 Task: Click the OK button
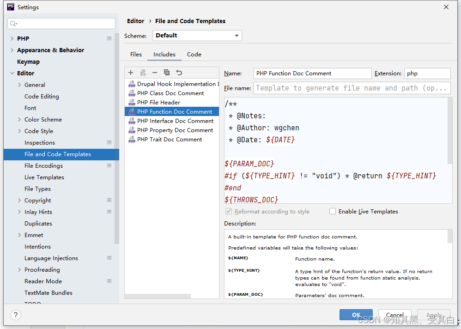(356, 315)
